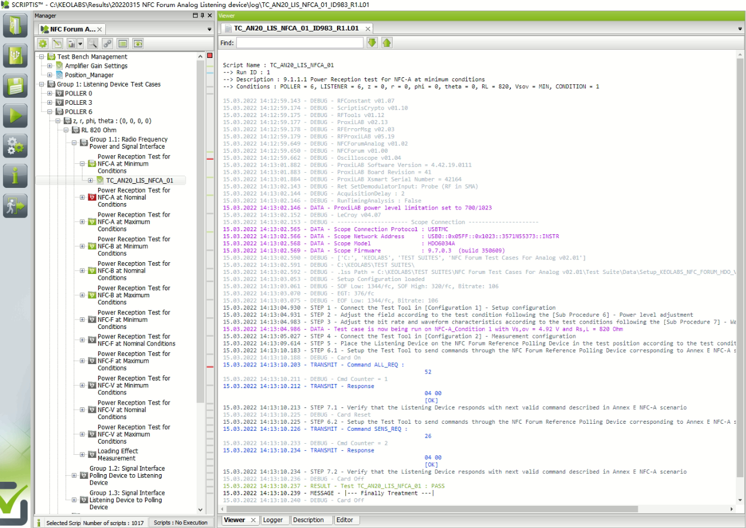Select Group 1: Listening Device Test Cases
This screenshot has width=746, height=528.
[109, 84]
